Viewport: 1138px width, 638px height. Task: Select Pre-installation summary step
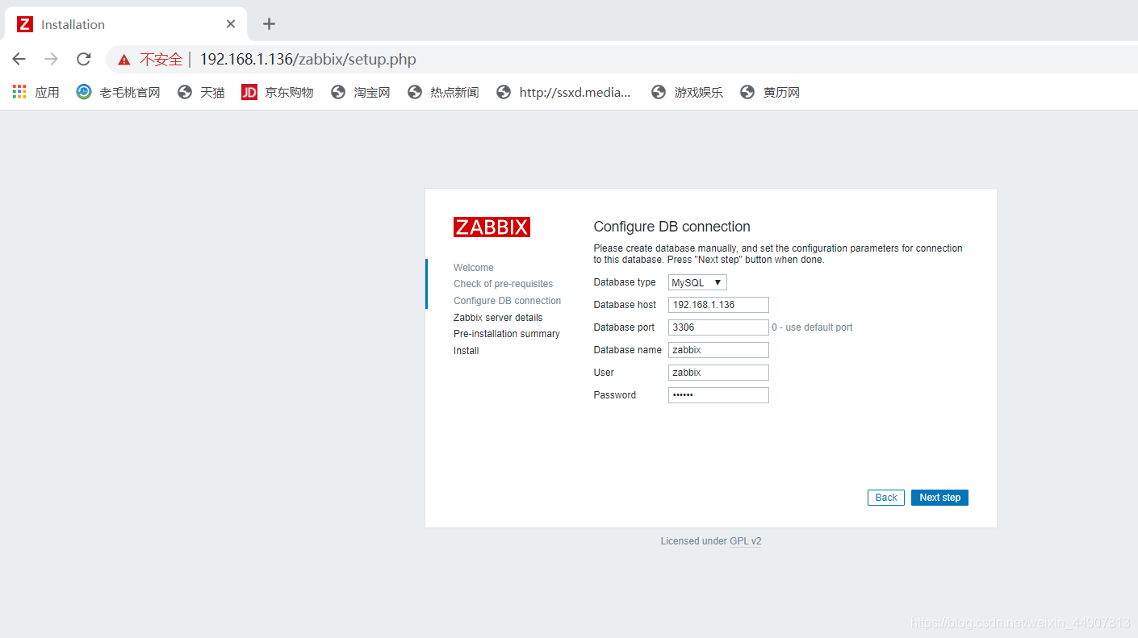[507, 334]
